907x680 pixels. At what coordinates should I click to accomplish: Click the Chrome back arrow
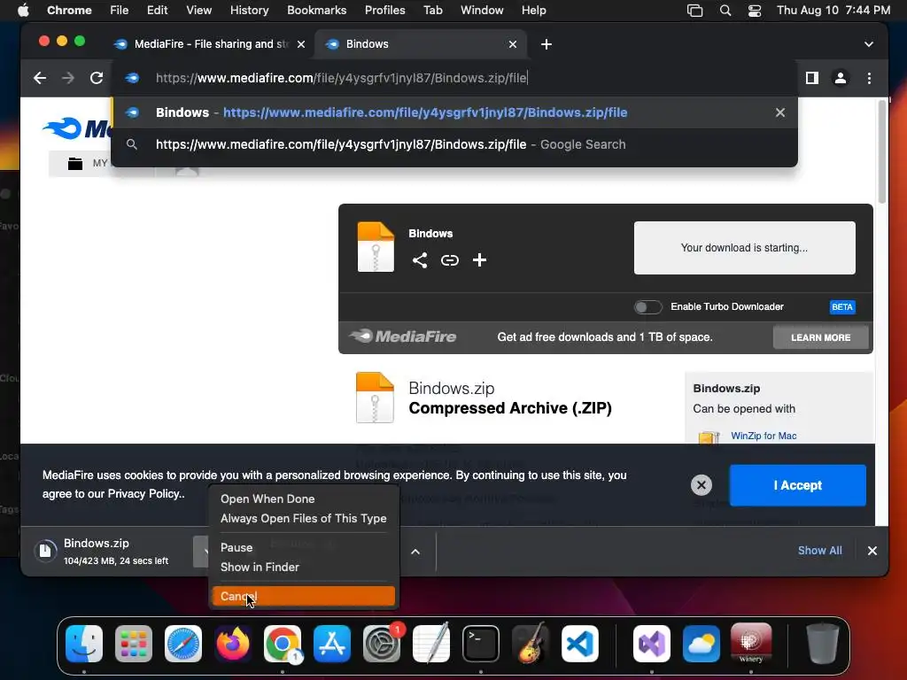point(39,78)
